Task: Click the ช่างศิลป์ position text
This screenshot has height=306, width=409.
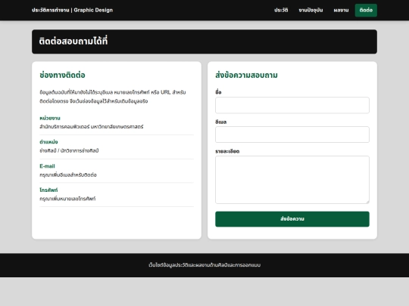Action: (x=69, y=150)
